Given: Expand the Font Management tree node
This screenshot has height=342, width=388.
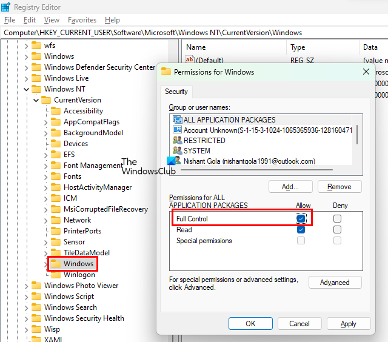Looking at the screenshot, I should [x=46, y=166].
